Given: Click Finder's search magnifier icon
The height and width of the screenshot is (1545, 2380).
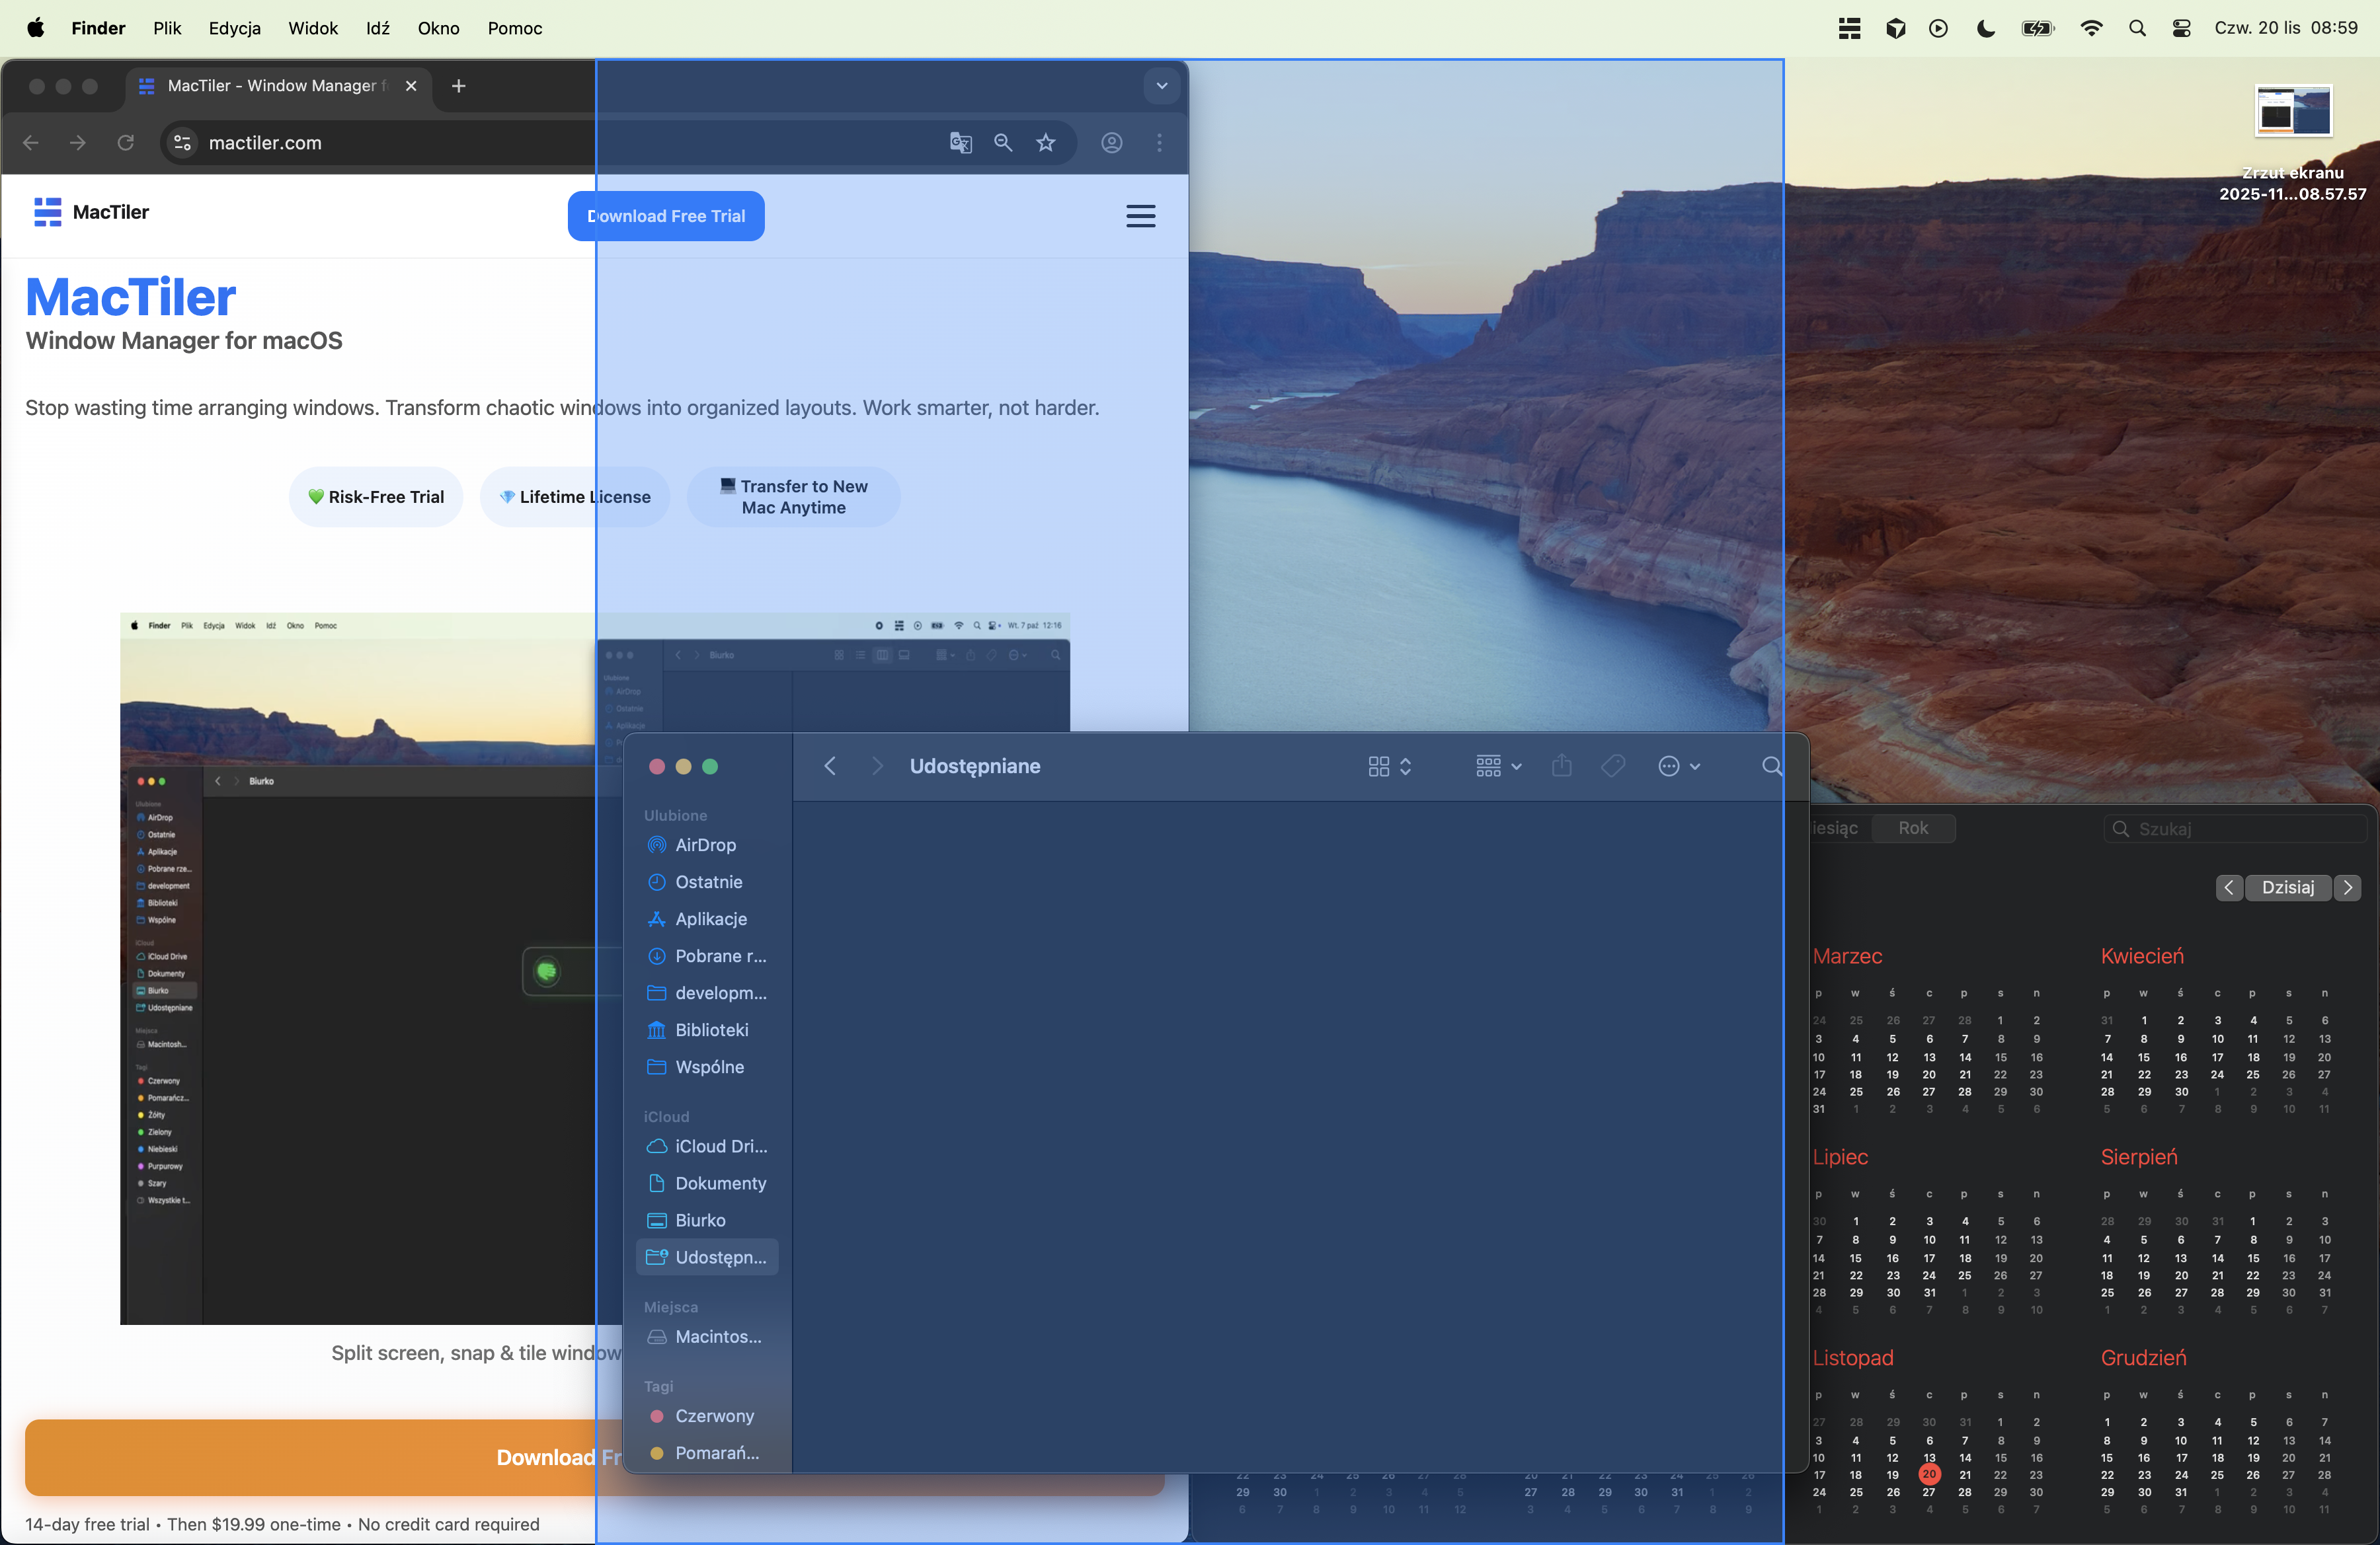Looking at the screenshot, I should tap(1771, 767).
